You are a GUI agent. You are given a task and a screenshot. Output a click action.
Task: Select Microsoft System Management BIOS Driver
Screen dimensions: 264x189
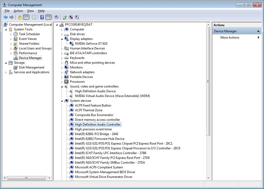point(105,172)
